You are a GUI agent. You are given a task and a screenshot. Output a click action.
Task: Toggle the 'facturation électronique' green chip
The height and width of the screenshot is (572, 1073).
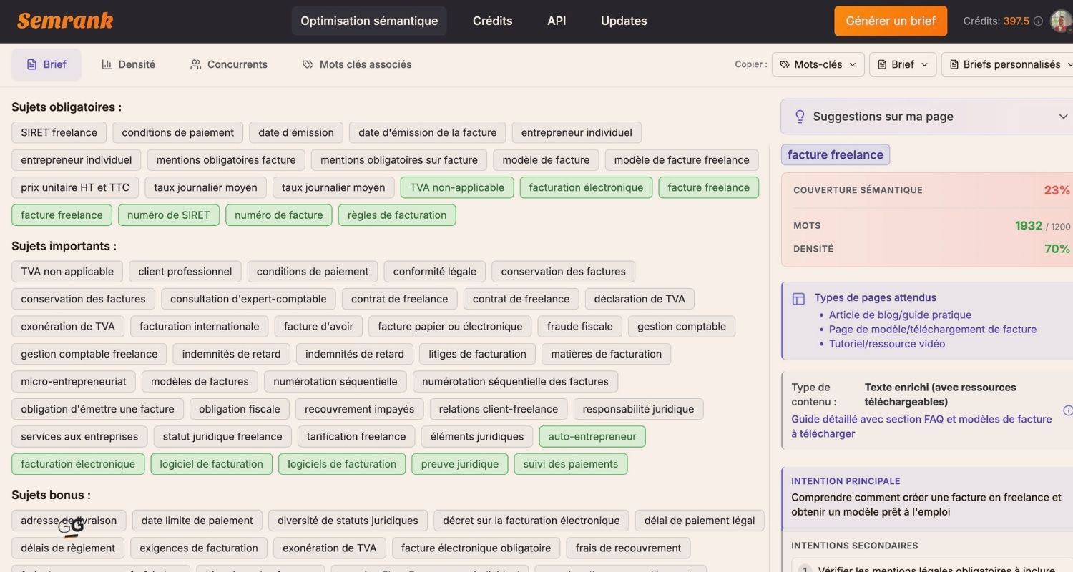(78, 463)
